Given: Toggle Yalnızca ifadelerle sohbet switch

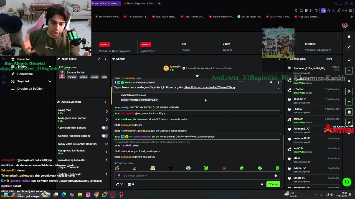Looking at the screenshot, I should 105,136.
